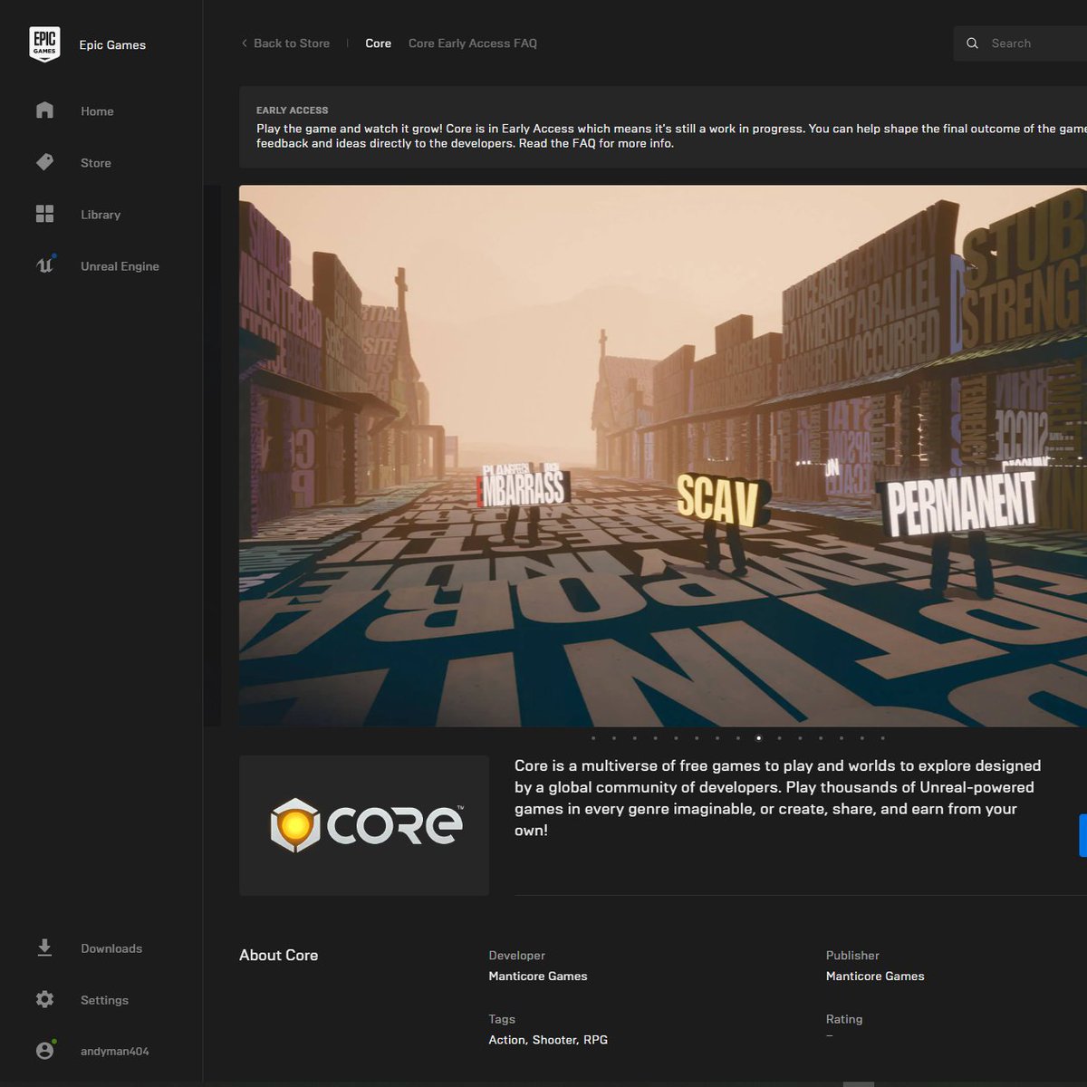Image resolution: width=1087 pixels, height=1087 pixels.
Task: Click the highlighted active carousel dot
Action: [x=758, y=738]
